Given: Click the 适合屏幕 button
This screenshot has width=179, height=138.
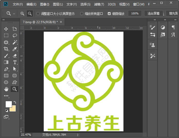Looking at the screenshot, I should coord(154,13).
